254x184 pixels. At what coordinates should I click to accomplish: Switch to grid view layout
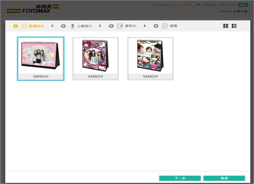[x=225, y=26]
